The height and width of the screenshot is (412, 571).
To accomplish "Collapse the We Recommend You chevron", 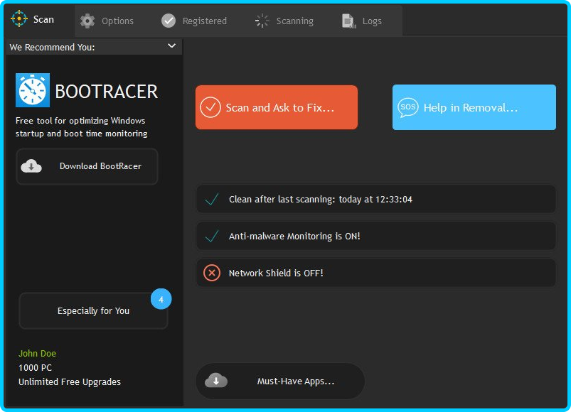I will pos(171,46).
